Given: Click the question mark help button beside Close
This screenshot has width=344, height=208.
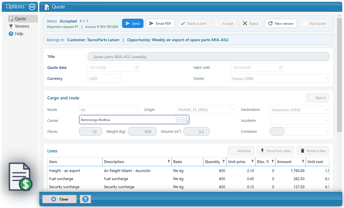Looking at the screenshot, I should pyautogui.click(x=85, y=199).
